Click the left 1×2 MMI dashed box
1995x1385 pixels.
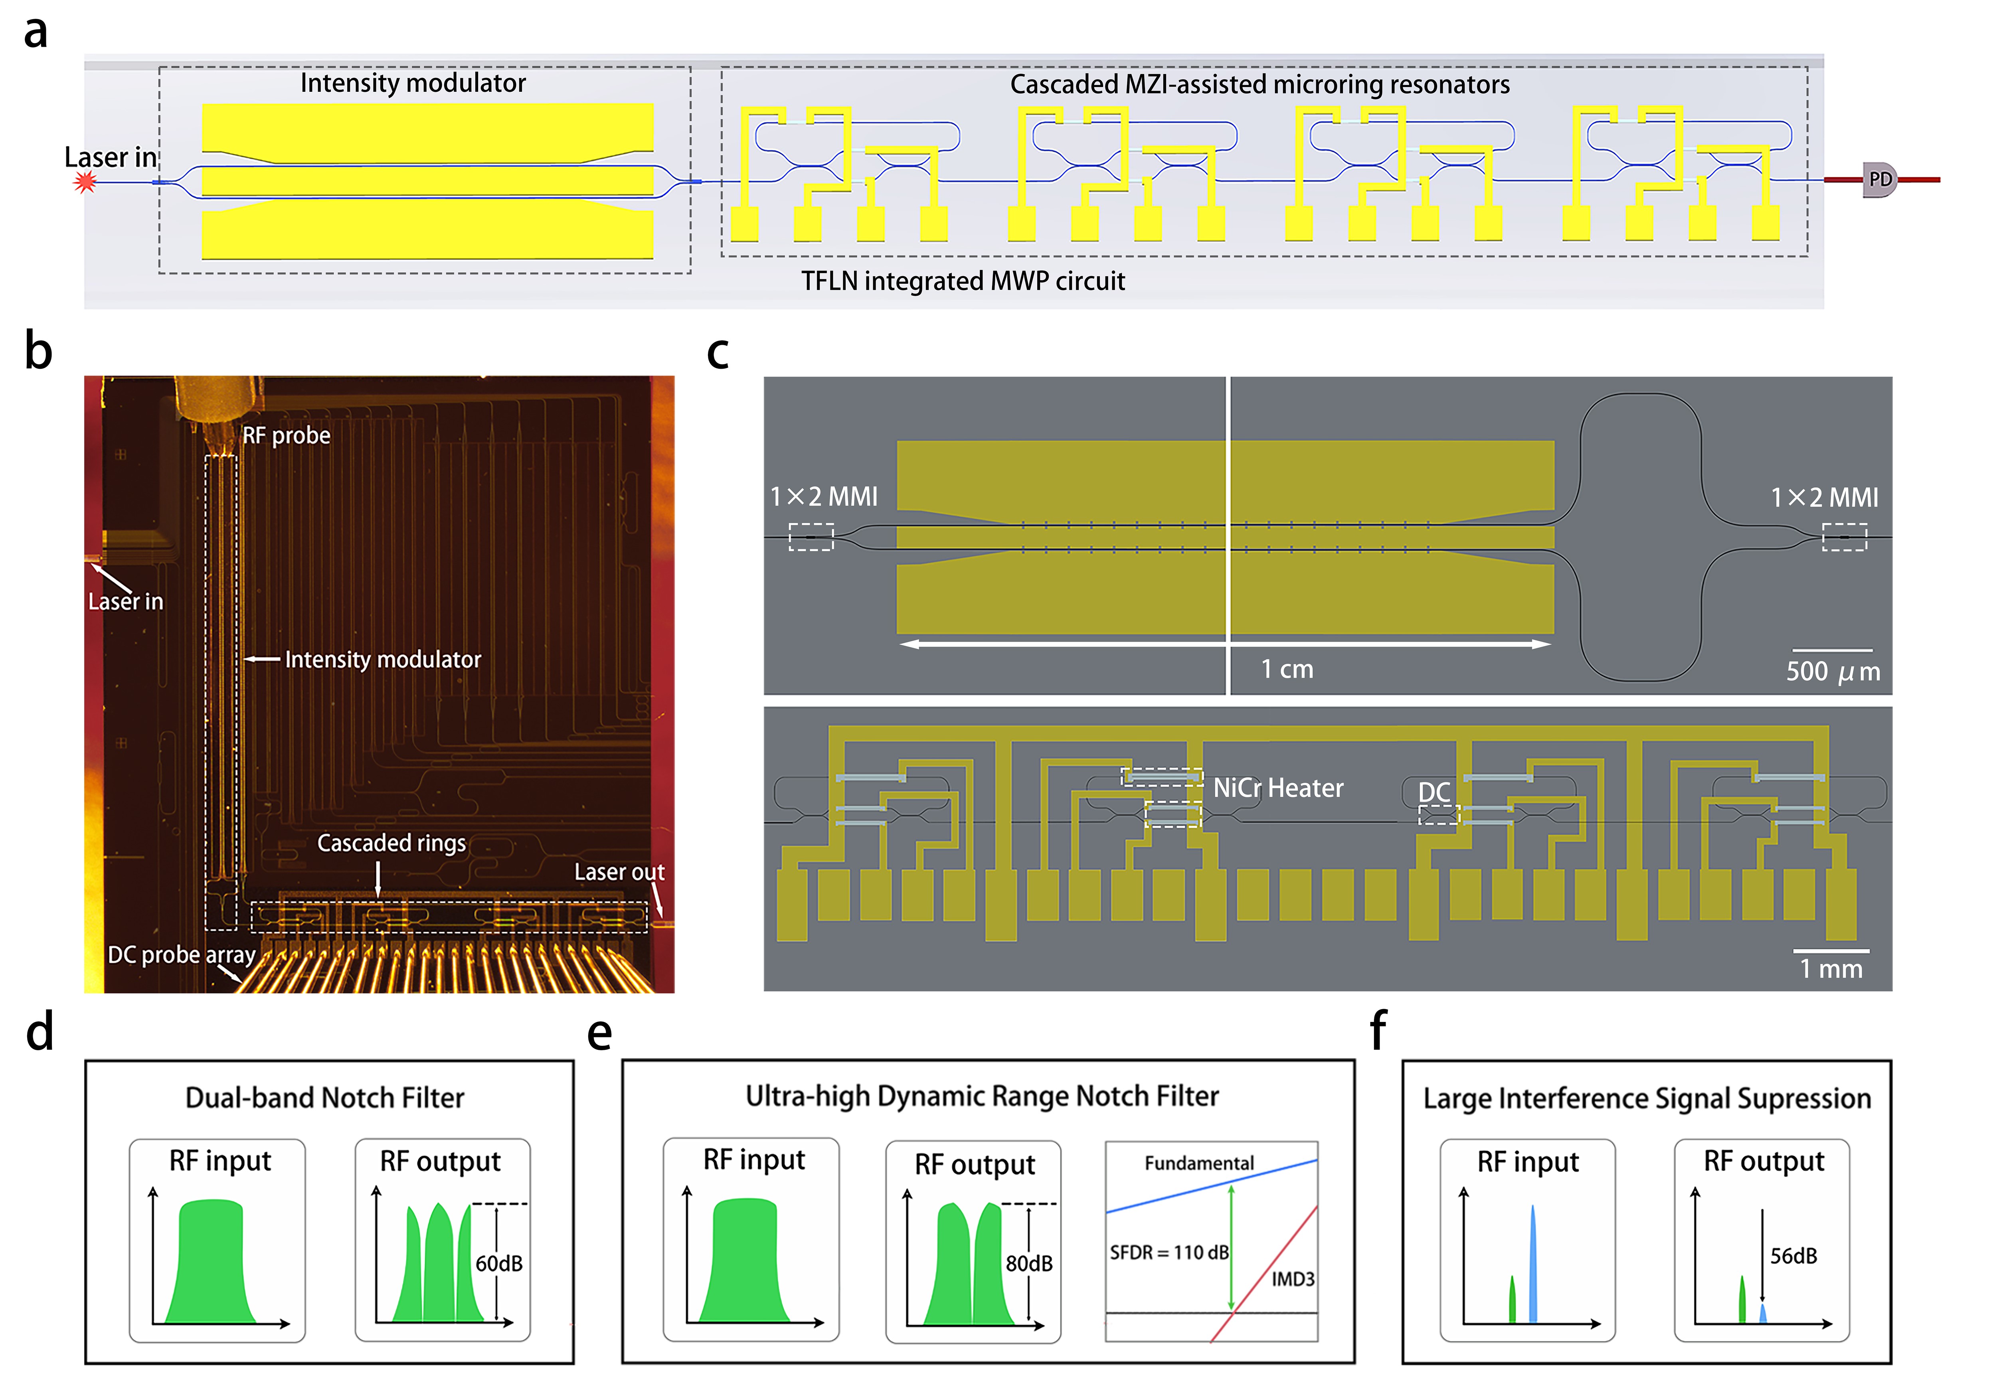811,537
